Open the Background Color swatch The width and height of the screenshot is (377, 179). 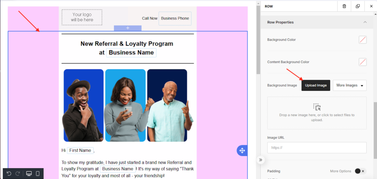pyautogui.click(x=362, y=40)
